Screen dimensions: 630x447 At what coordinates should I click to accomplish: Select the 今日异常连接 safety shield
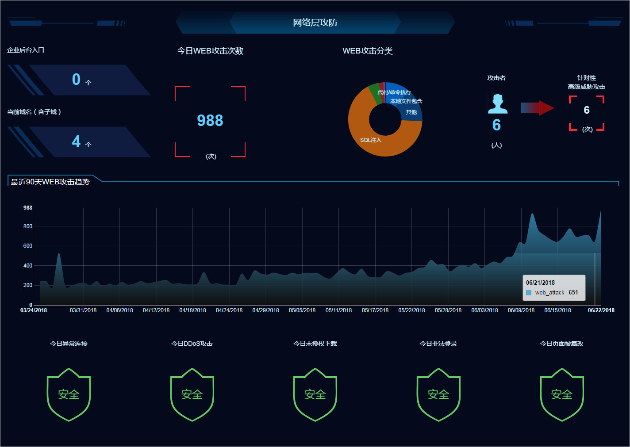tap(69, 394)
